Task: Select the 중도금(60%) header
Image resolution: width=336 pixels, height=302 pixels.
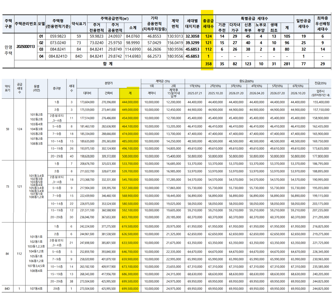Action: click(x=246, y=81)
